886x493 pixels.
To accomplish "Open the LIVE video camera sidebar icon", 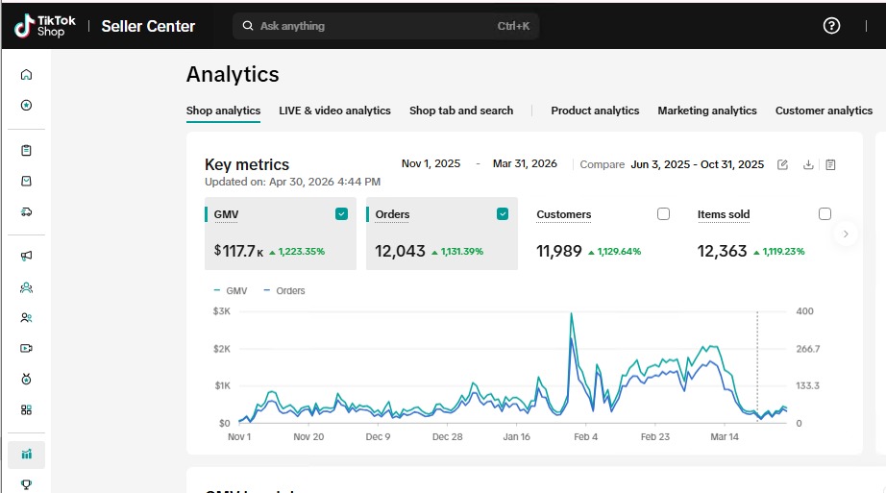I will (26, 348).
